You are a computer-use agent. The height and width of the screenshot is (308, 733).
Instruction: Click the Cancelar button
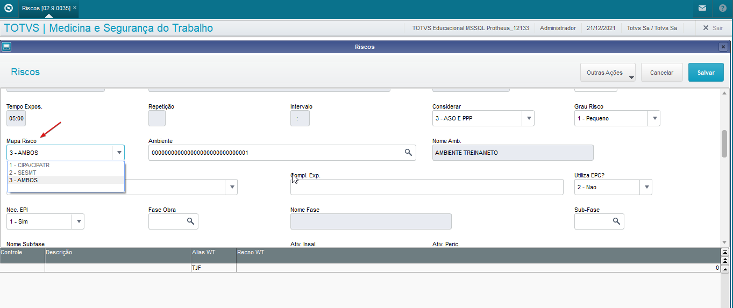pyautogui.click(x=661, y=73)
